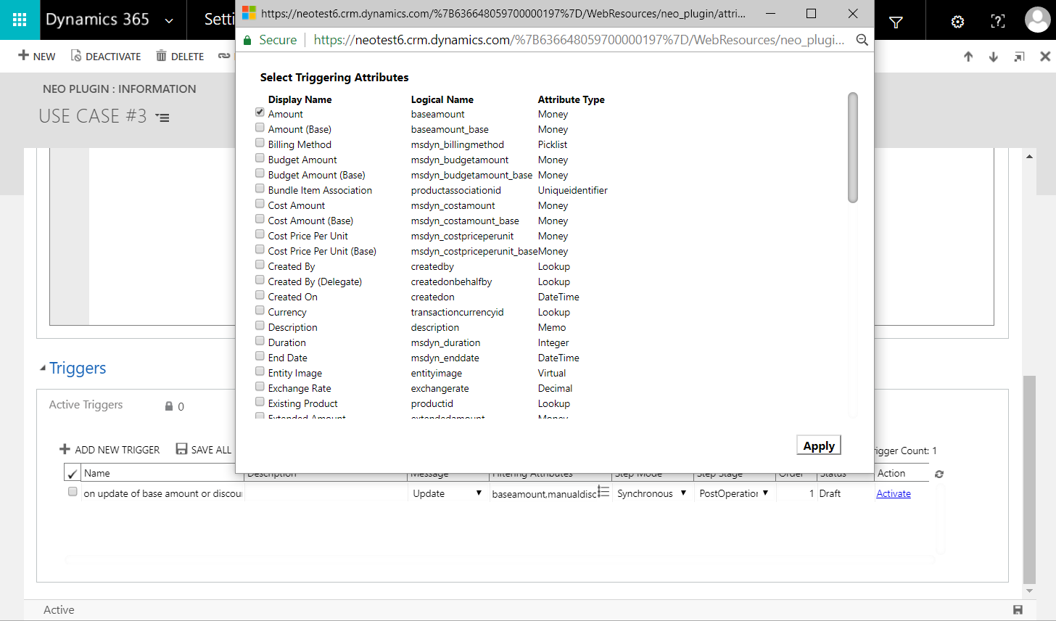Screen dimensions: 1056x621
Task: Open the settings gear in top bar
Action: (x=957, y=22)
